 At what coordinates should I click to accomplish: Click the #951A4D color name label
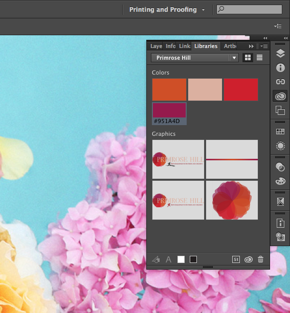(x=167, y=121)
